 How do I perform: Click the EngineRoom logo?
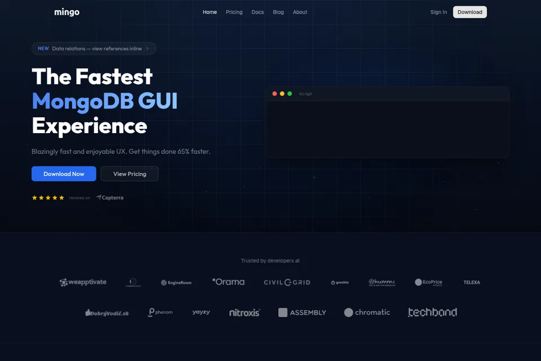coord(176,283)
